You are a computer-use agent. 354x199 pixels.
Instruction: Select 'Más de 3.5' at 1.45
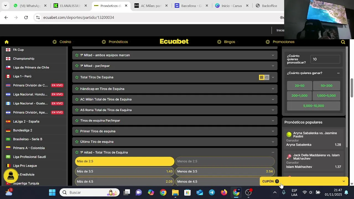tap(125, 172)
